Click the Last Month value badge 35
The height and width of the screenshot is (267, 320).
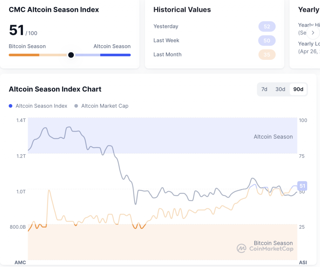(267, 55)
